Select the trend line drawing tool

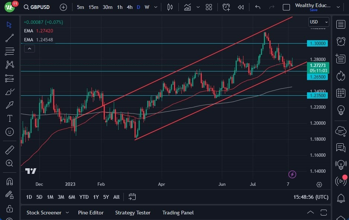(x=9, y=38)
